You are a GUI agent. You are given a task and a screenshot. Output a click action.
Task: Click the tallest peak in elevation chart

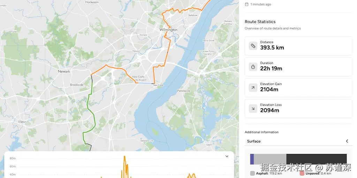(x=124, y=157)
